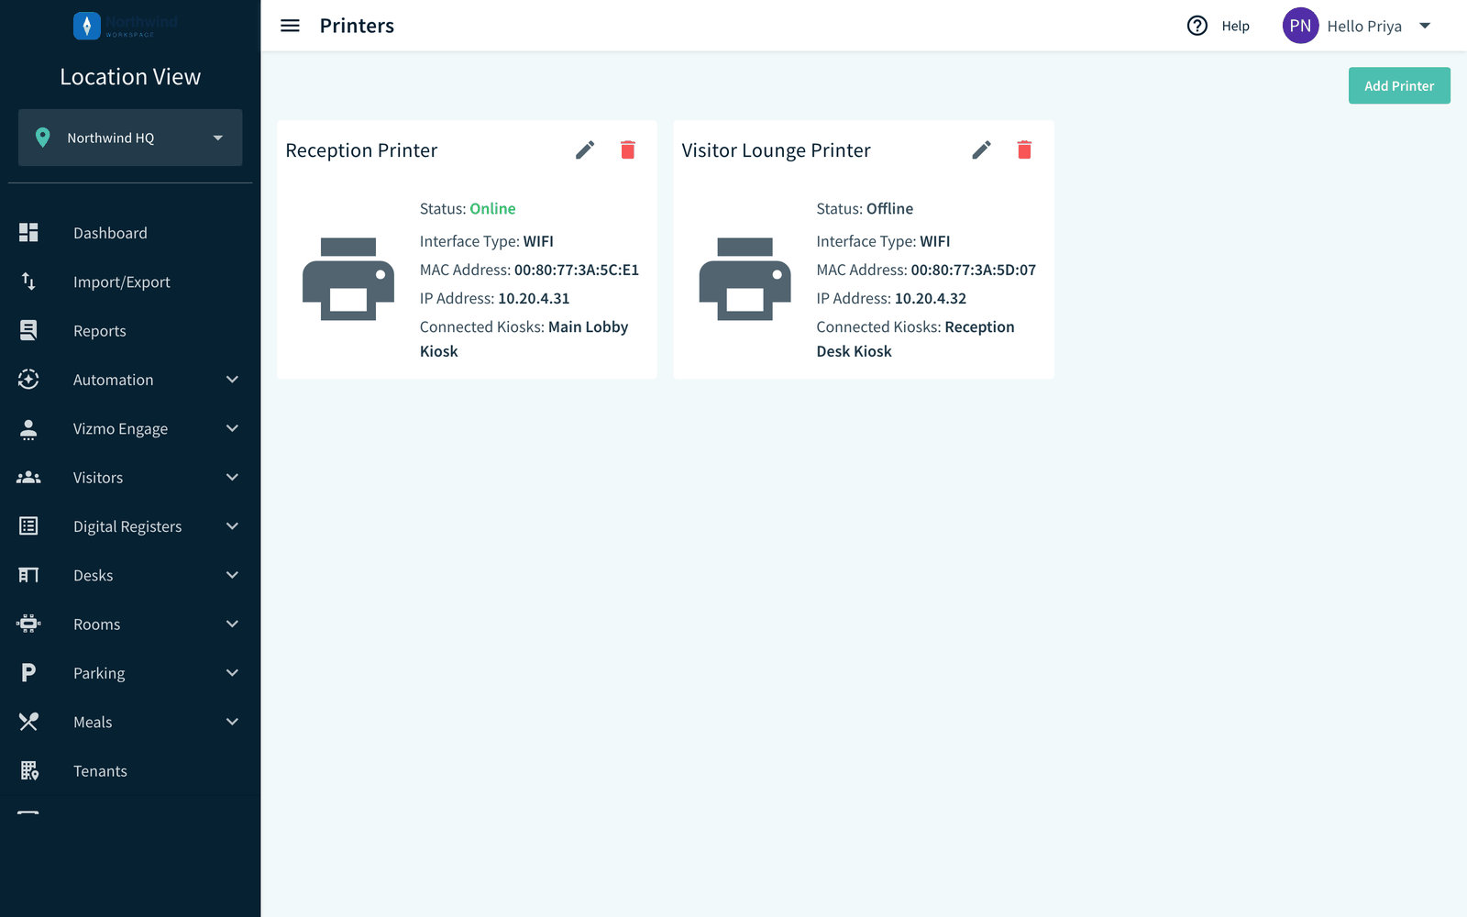Open the Hello Priya account dropdown arrow
The height and width of the screenshot is (917, 1467).
click(x=1425, y=26)
